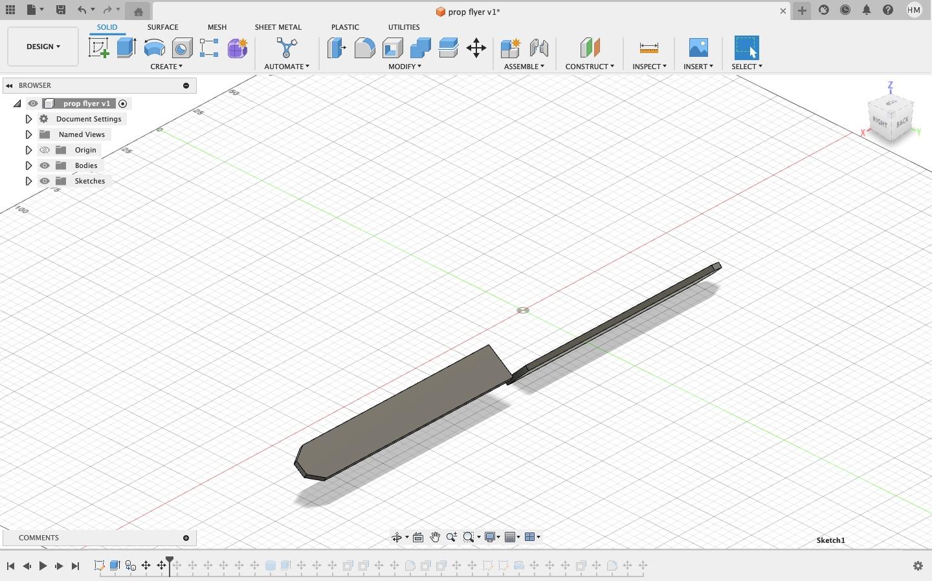Image resolution: width=932 pixels, height=581 pixels.
Task: Show the hidden Origin folder
Action: [x=45, y=150]
